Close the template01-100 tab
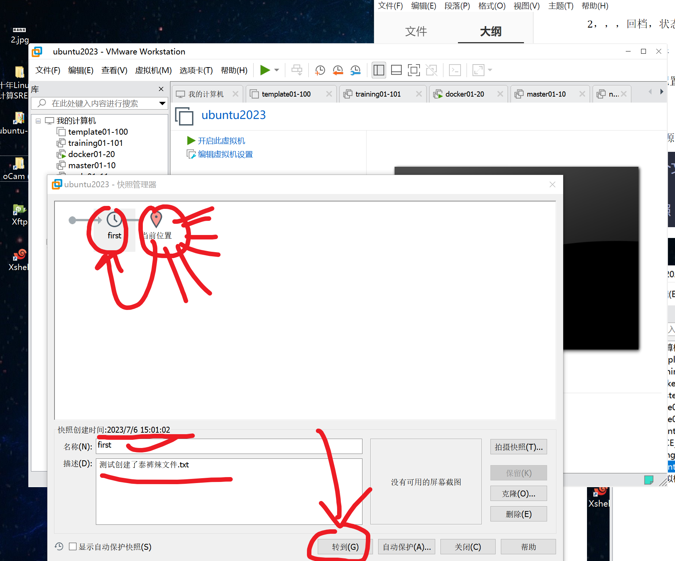This screenshot has width=675, height=561. click(329, 94)
